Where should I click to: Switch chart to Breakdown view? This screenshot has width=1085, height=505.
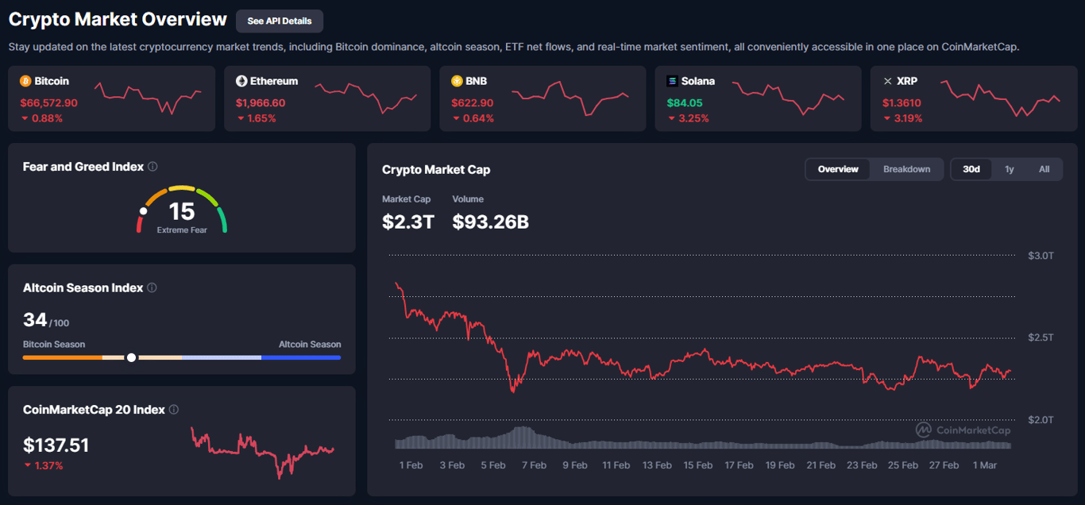pyautogui.click(x=906, y=169)
